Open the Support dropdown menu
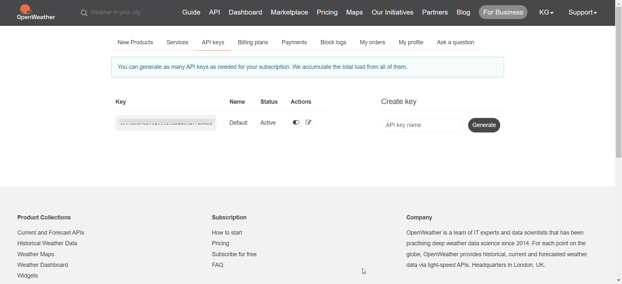The image size is (622, 284). pyautogui.click(x=582, y=12)
